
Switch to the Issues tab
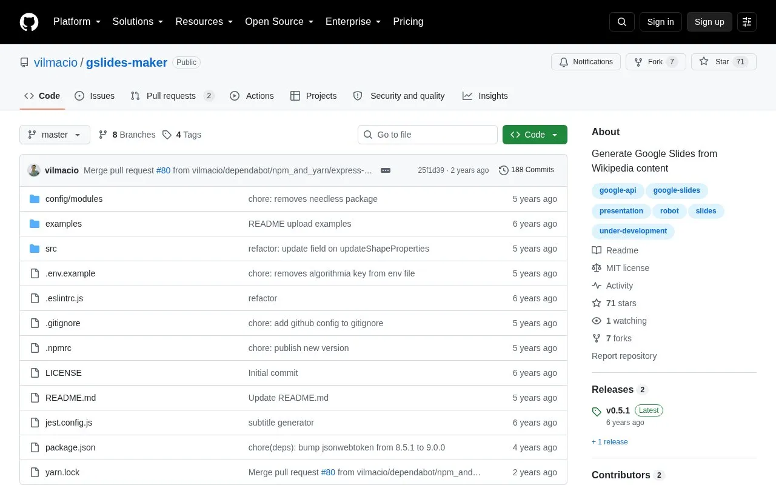95,96
